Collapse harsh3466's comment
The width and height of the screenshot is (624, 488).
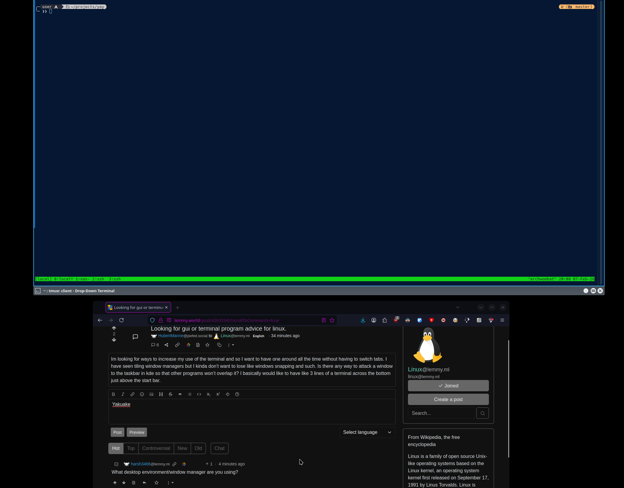(116, 464)
